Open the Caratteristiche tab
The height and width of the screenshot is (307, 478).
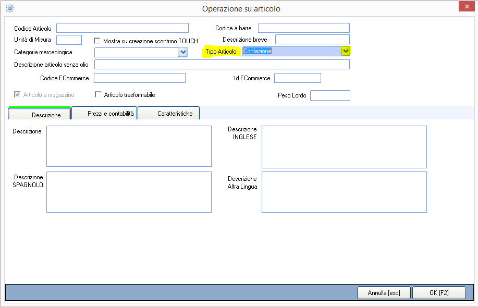click(168, 113)
